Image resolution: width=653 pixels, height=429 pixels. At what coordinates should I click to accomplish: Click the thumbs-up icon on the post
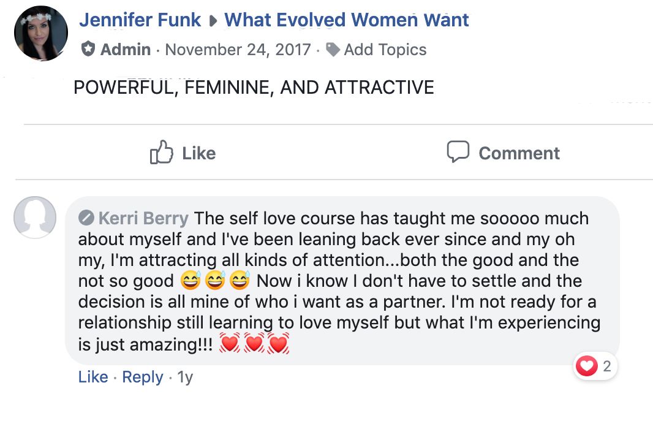coord(161,153)
